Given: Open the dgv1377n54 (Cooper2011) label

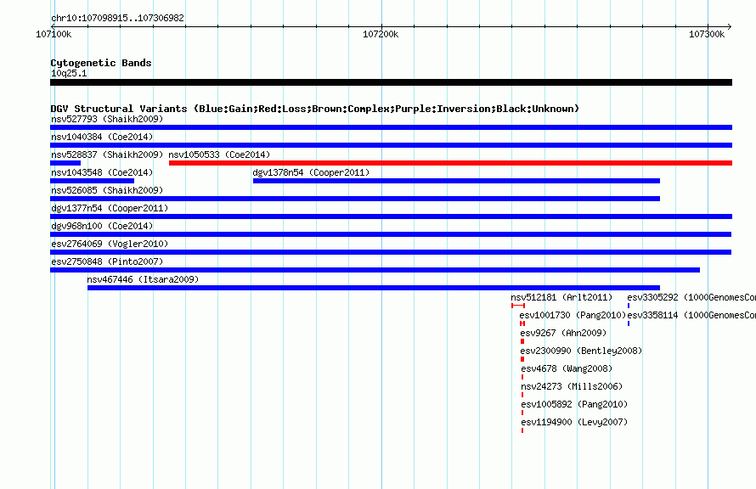Looking at the screenshot, I should 110,208.
